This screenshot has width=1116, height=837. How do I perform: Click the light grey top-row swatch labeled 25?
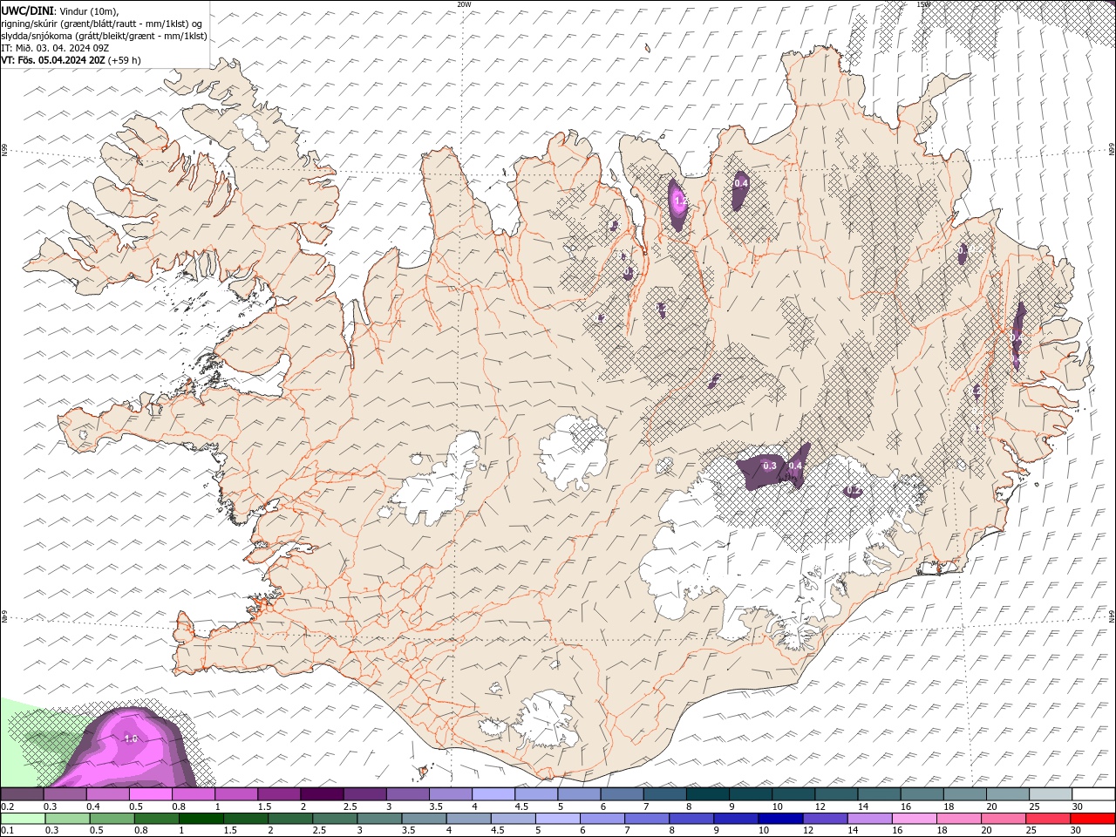click(1051, 794)
